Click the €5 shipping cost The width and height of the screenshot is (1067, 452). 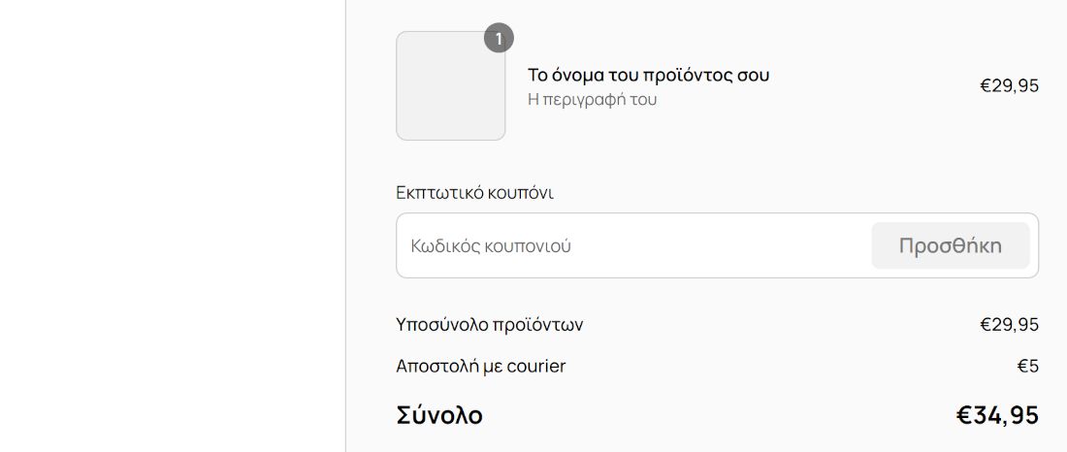point(1027,366)
